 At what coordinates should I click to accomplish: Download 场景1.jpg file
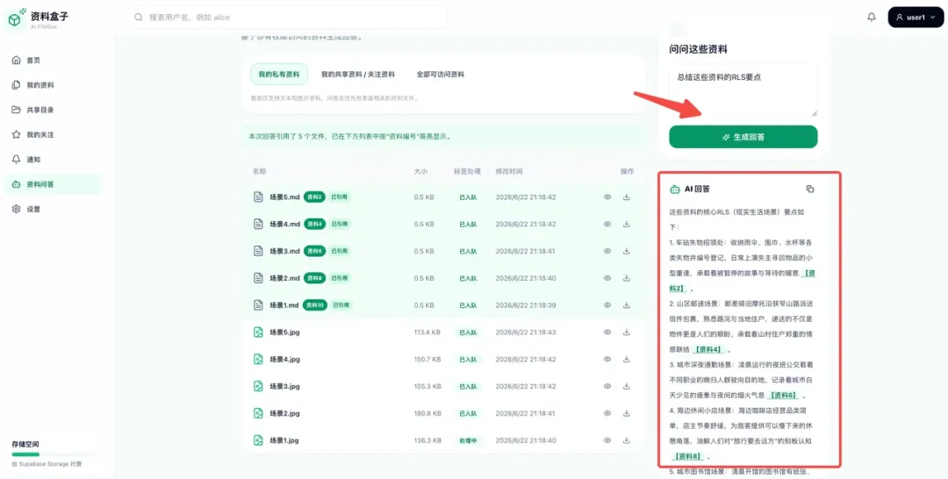coord(627,440)
